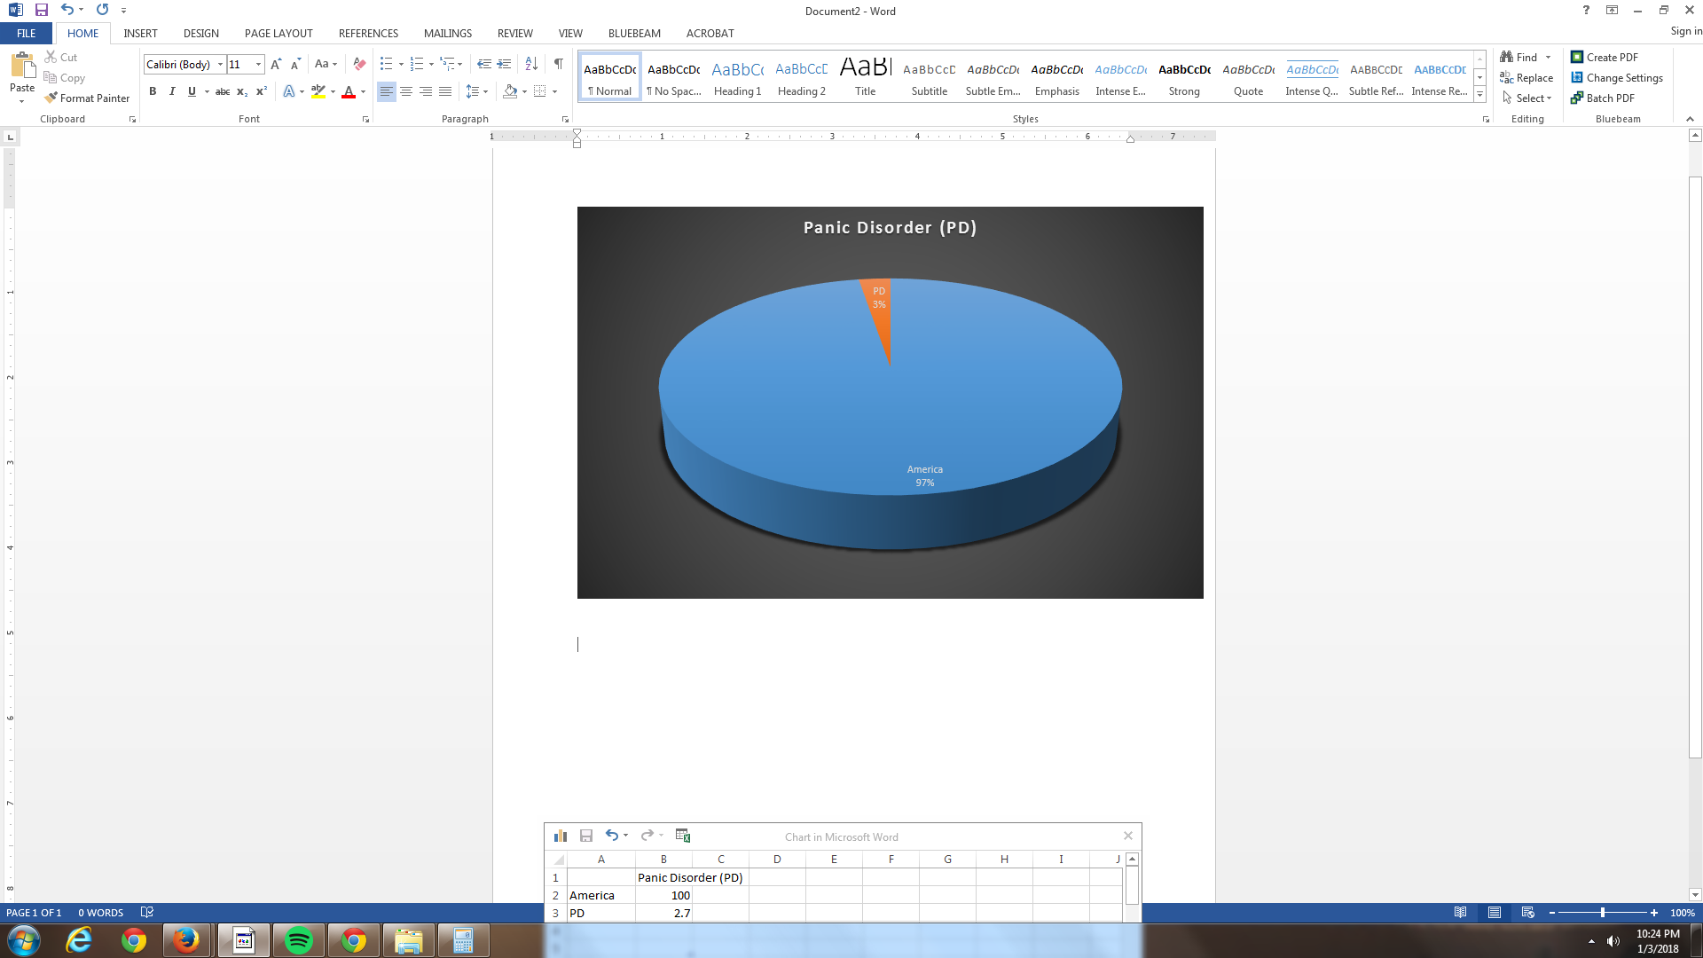Select the Heading 1 style thumbnail
Viewport: 1703px width, 958px height.
click(737, 78)
